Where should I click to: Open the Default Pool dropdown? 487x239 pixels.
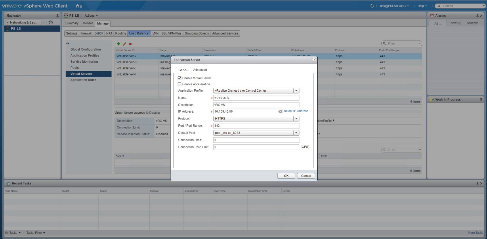pos(296,133)
